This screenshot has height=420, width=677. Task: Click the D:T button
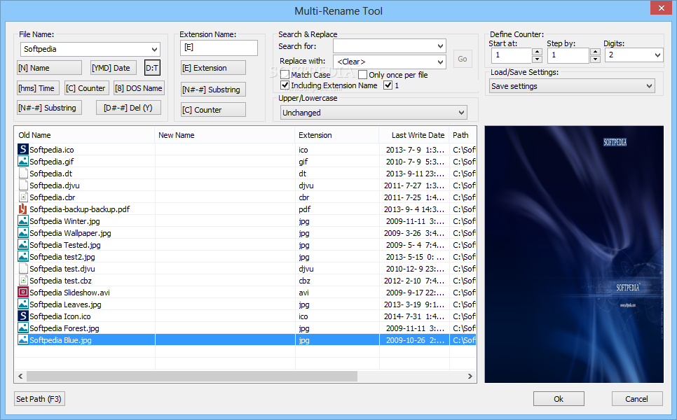click(152, 68)
